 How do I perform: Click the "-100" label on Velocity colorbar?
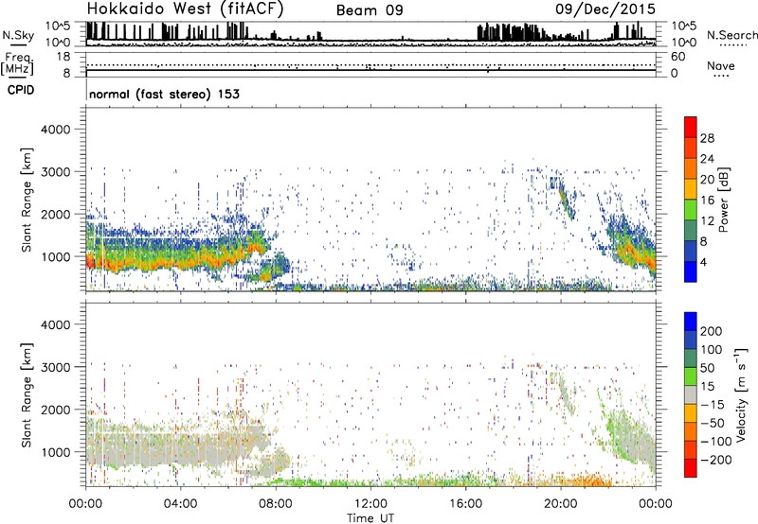716,441
